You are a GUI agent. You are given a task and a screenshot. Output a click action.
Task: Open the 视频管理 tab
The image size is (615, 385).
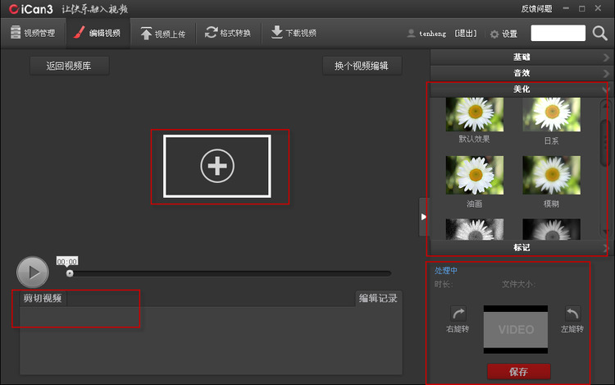click(33, 33)
